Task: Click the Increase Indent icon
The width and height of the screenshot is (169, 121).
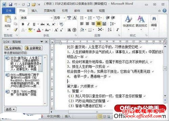Action: tap(113, 18)
